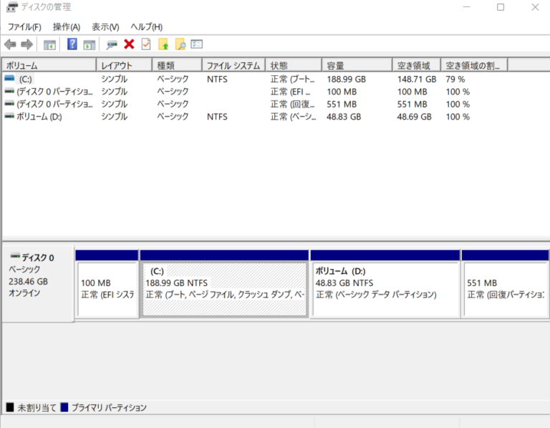550x428 pixels.
Task: Sort by レイアウト column header
Action: coord(124,65)
